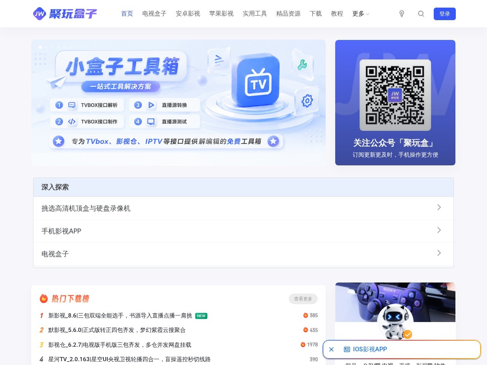487x365 pixels.
Task: Close the IOS影视APP popup
Action: pos(331,349)
